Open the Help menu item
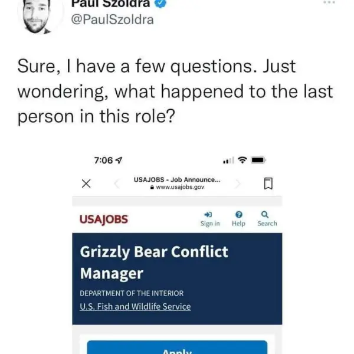354x354 pixels. coord(238,218)
